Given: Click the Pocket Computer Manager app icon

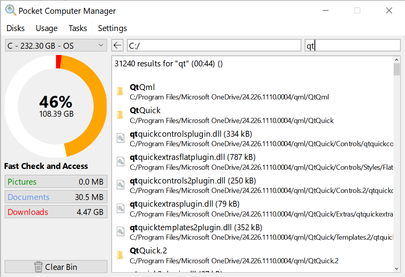Looking at the screenshot, I should click(11, 10).
